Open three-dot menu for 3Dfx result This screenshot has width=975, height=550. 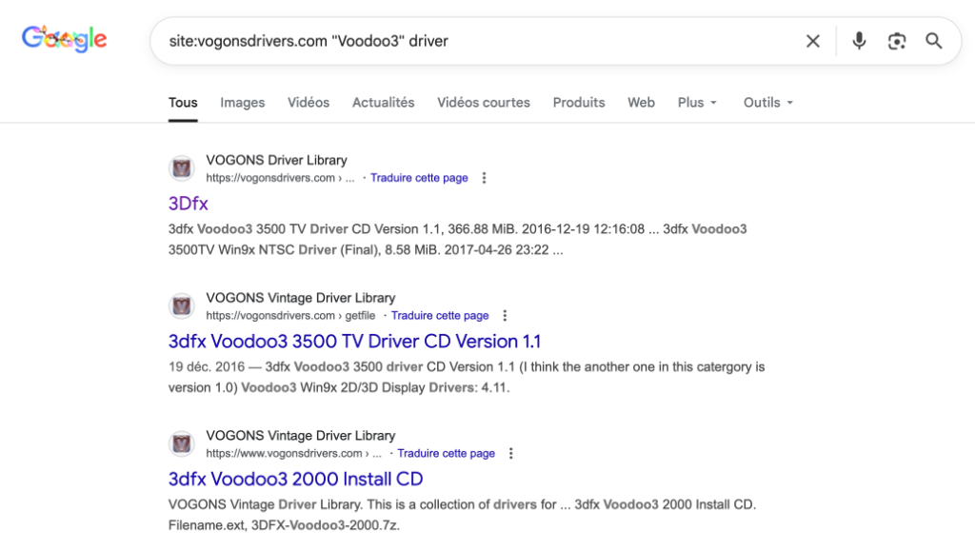(485, 178)
